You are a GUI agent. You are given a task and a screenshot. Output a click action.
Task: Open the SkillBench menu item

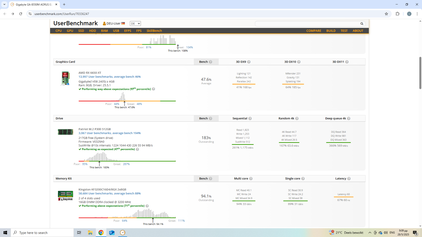coord(154,31)
